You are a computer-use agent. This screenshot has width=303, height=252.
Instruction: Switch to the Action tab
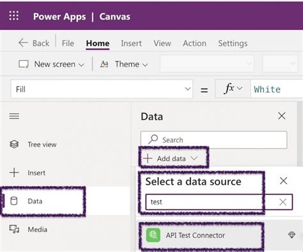click(x=194, y=43)
